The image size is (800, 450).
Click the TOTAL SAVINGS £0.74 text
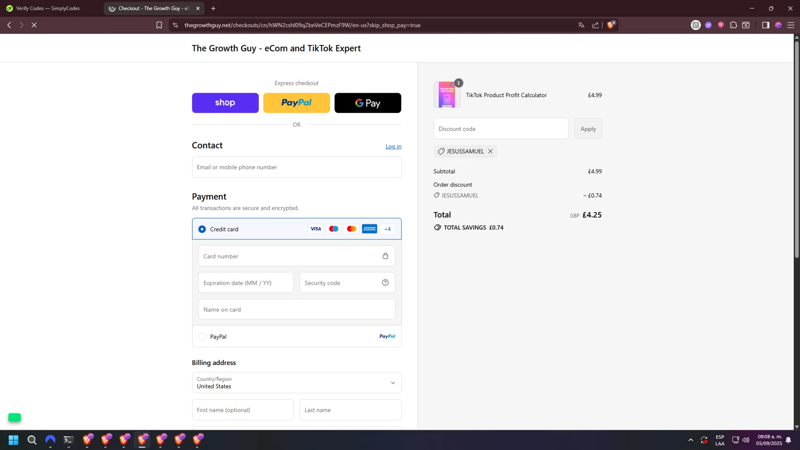474,228
